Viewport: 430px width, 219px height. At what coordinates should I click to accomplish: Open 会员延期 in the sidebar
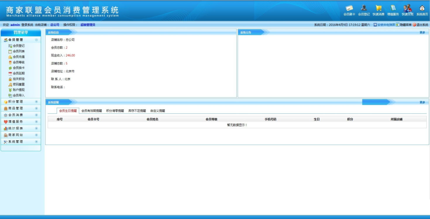tap(16, 73)
